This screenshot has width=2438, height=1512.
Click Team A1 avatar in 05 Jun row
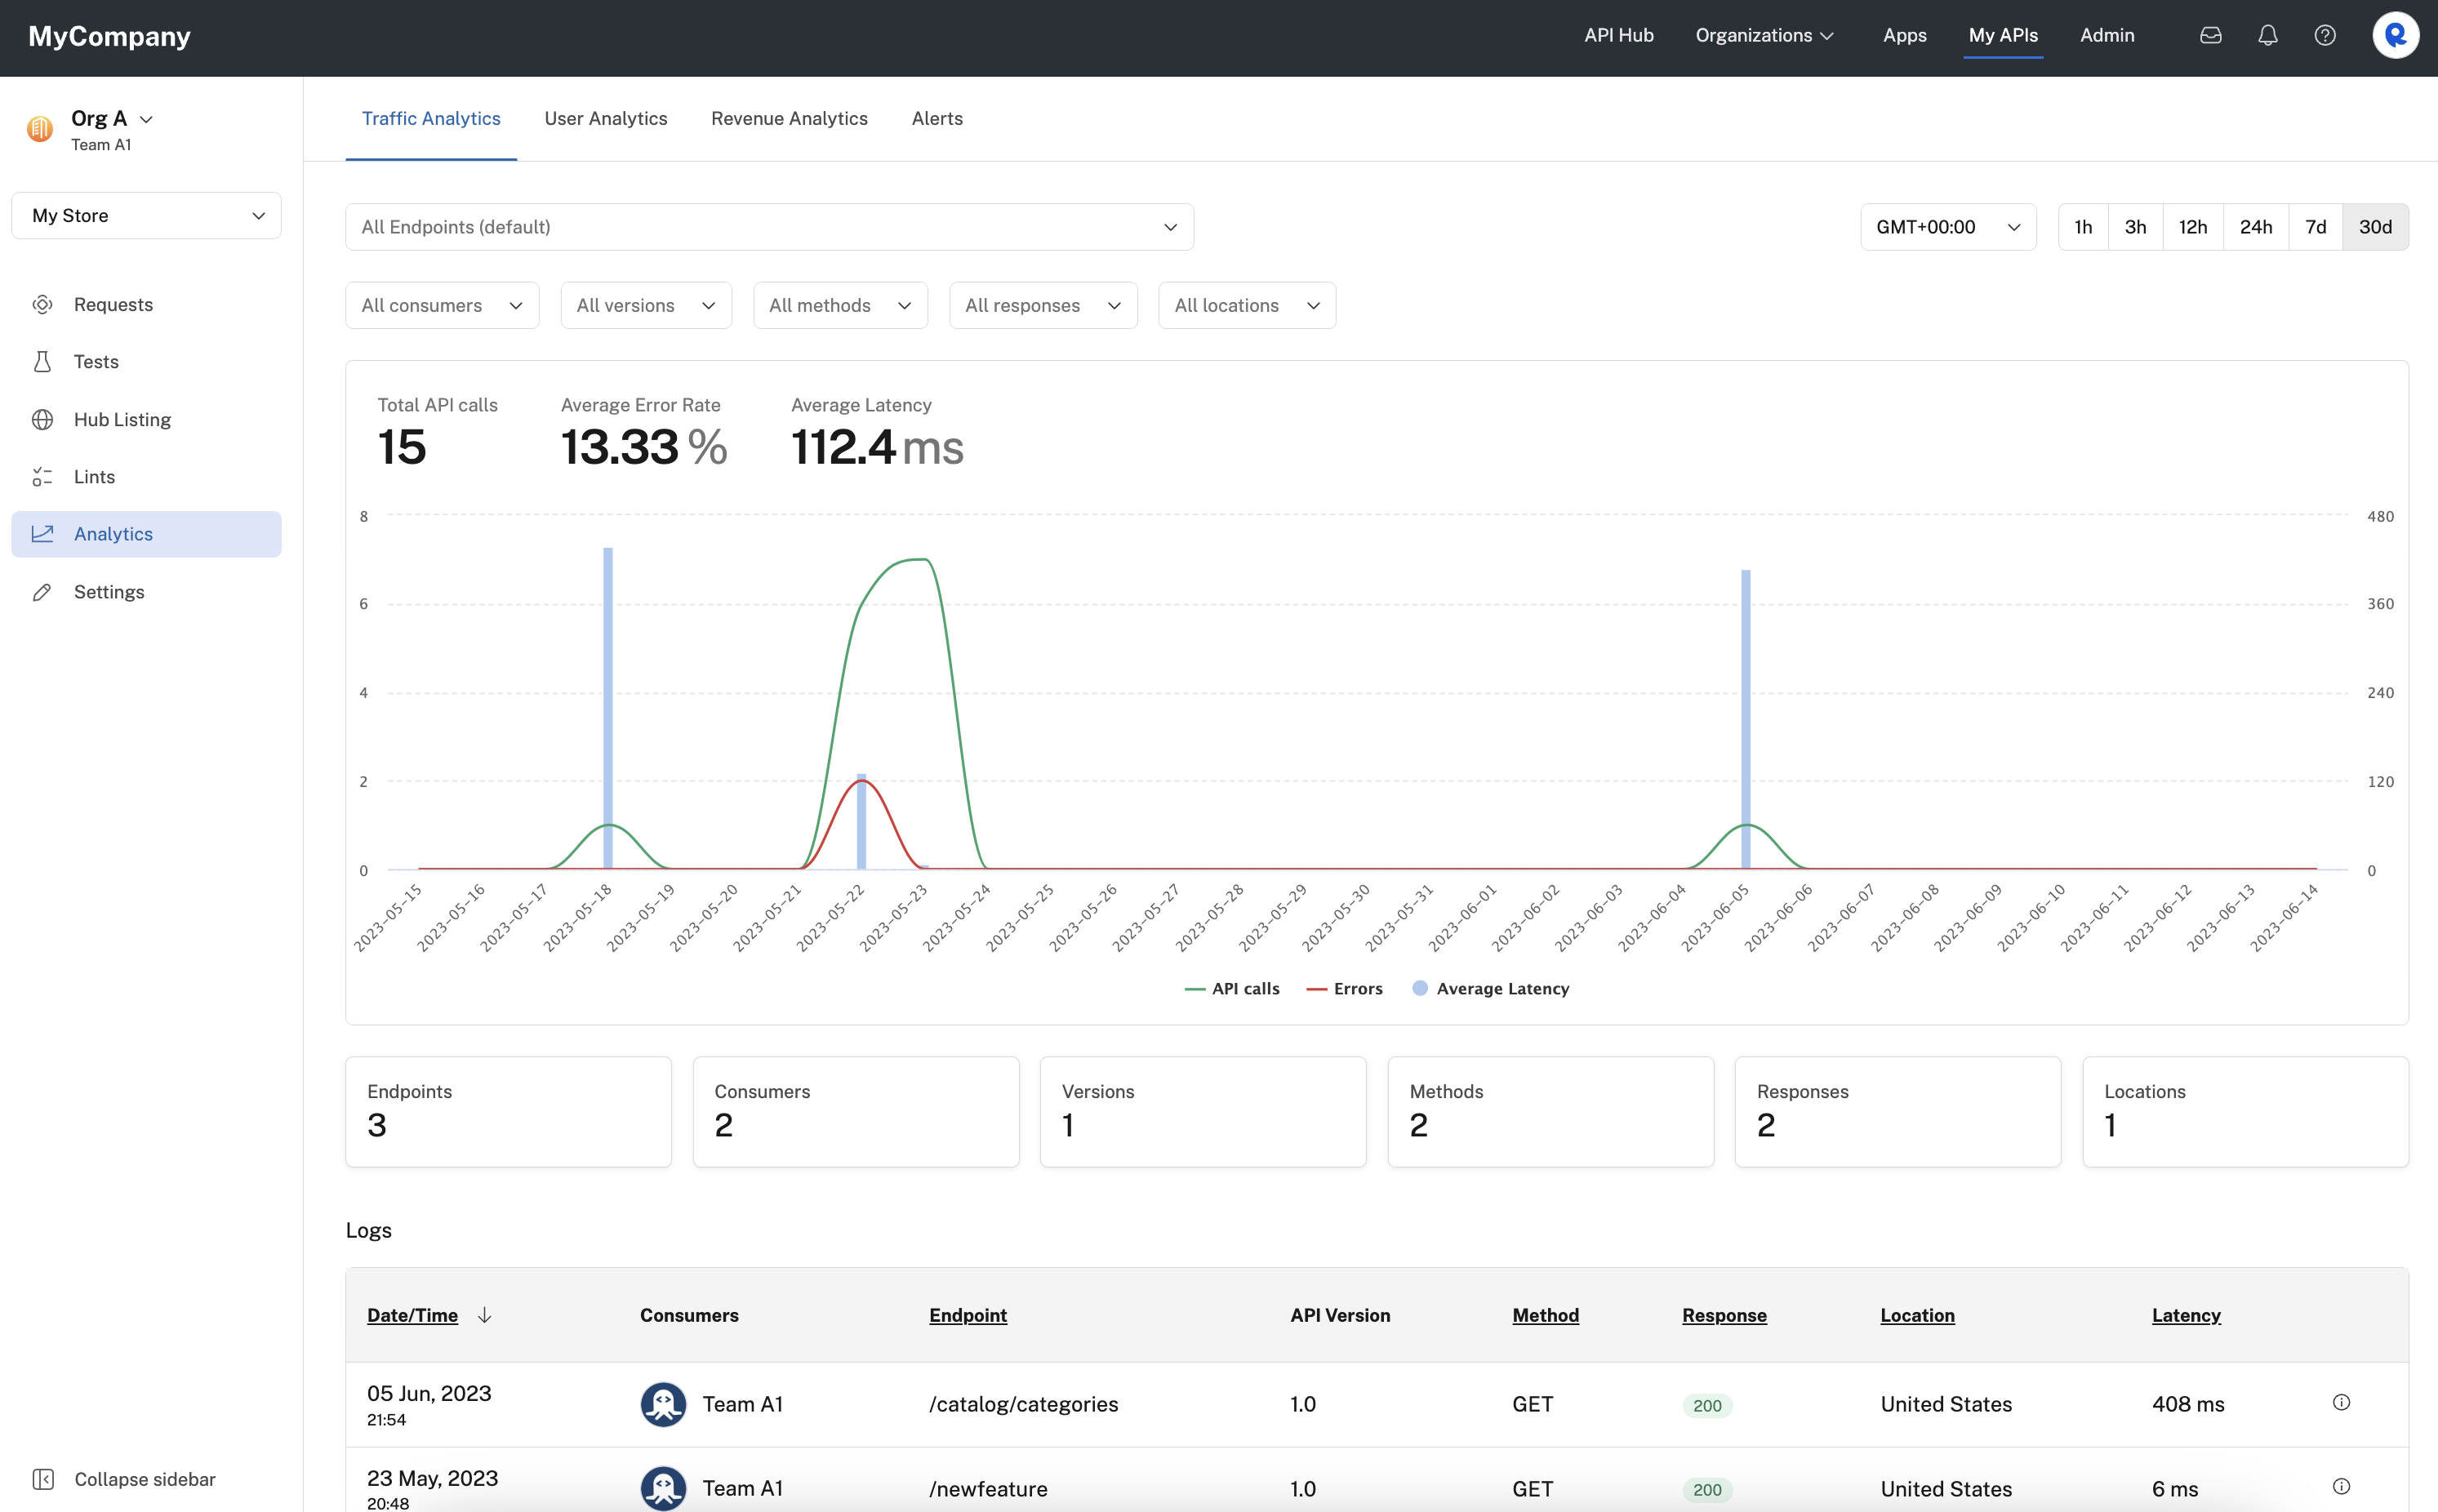pyautogui.click(x=663, y=1404)
